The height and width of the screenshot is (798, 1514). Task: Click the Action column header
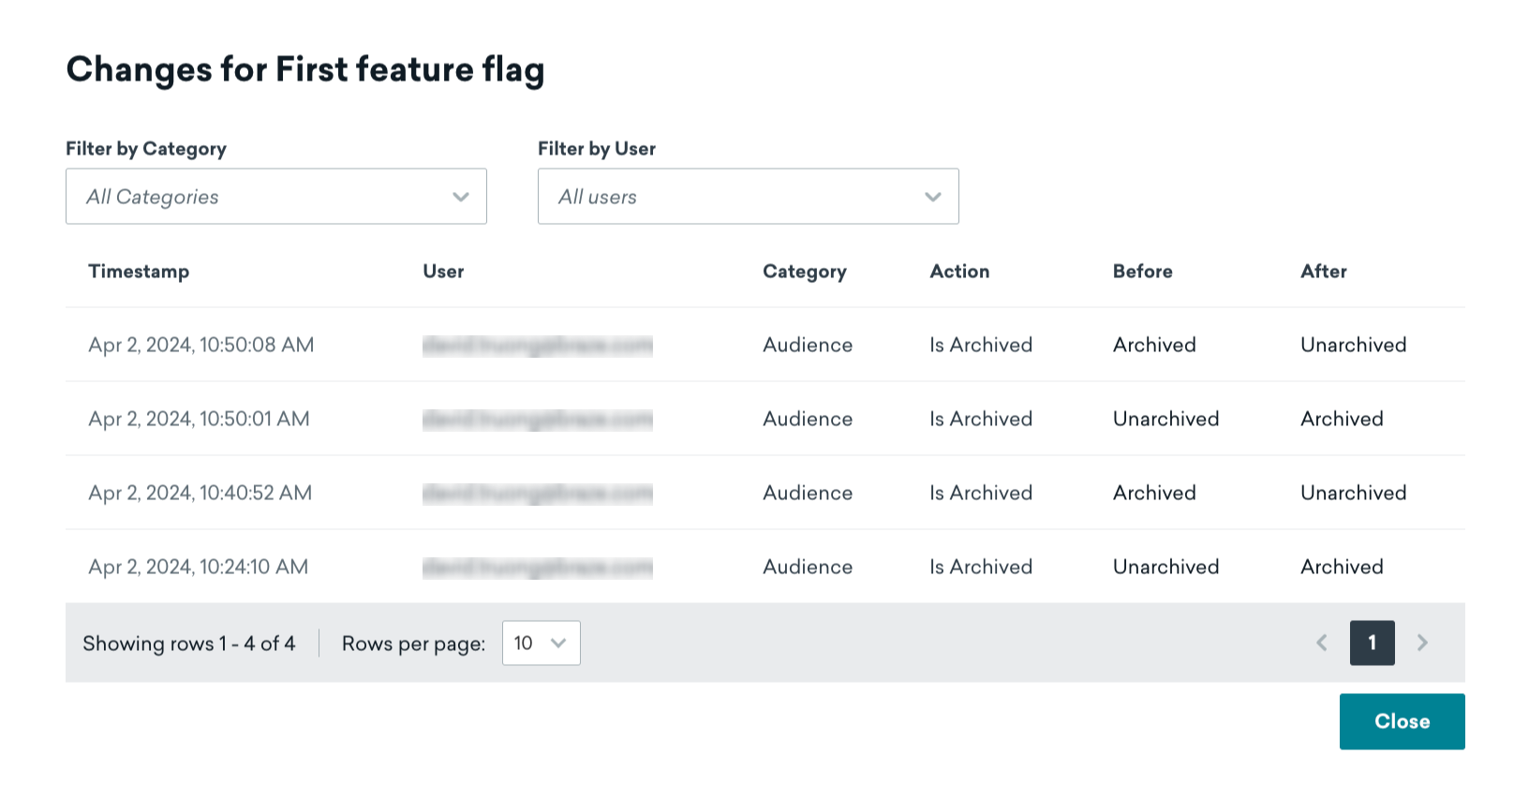tap(959, 272)
